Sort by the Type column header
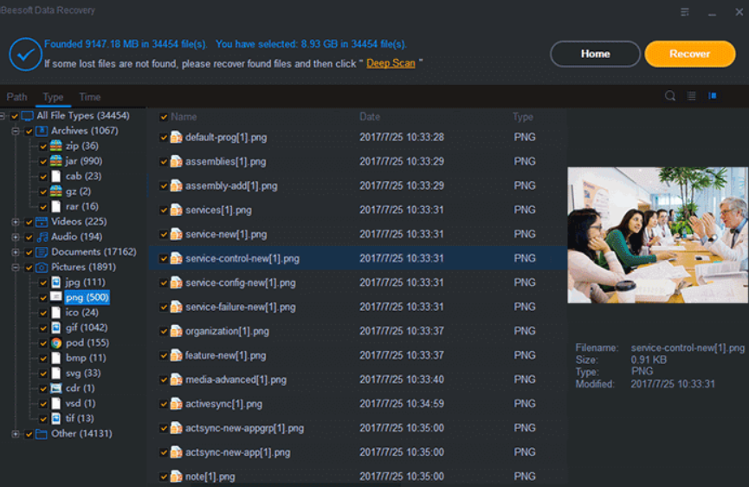The height and width of the screenshot is (487, 749). (x=523, y=117)
